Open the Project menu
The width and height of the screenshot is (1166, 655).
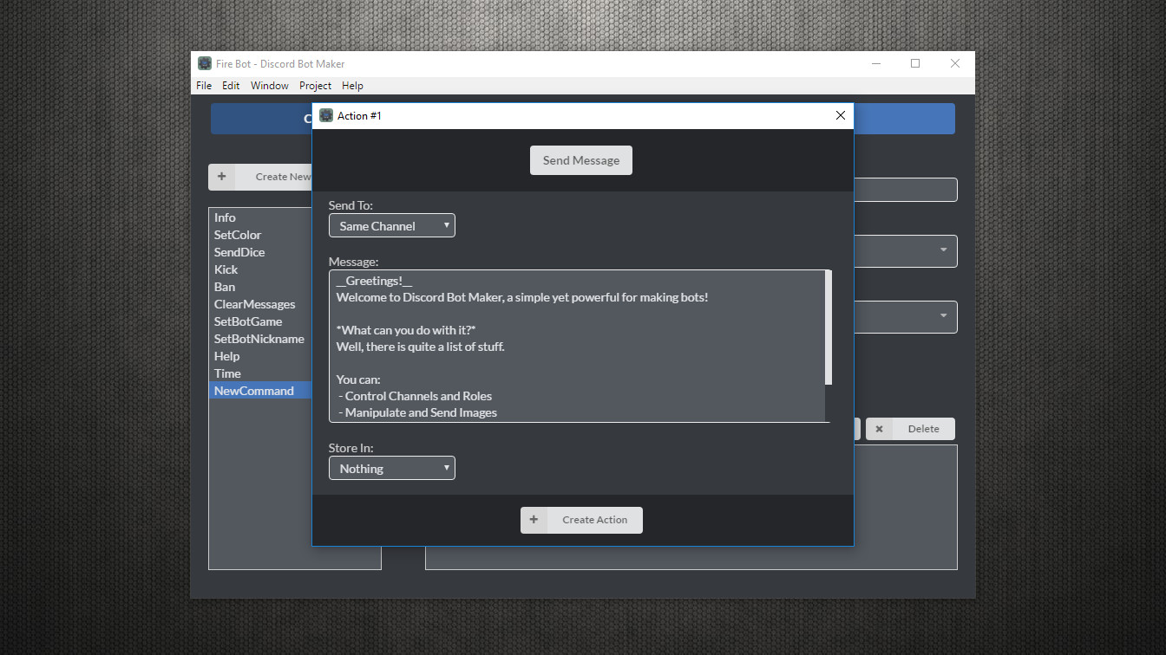click(315, 85)
